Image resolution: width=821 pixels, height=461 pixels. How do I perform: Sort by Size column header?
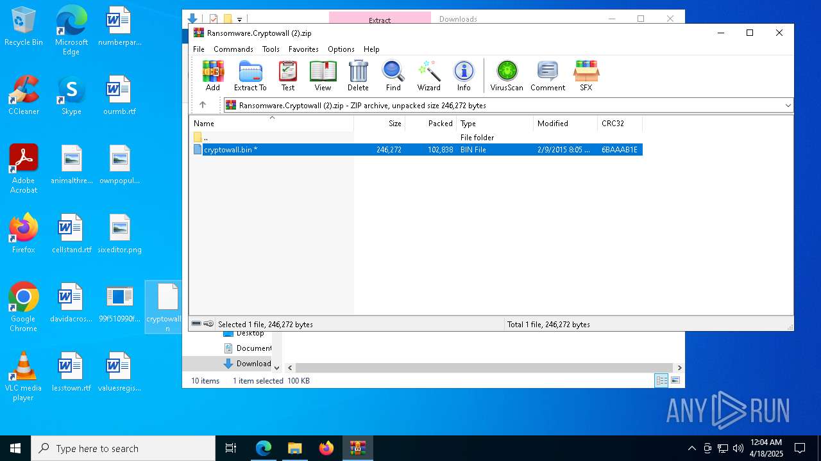[380, 124]
